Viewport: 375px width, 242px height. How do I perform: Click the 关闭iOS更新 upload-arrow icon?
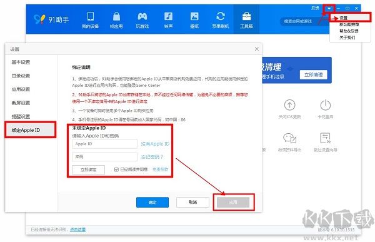pos(289,105)
